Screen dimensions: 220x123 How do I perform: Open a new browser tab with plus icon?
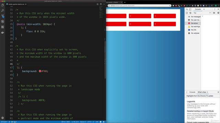coord(125,2)
